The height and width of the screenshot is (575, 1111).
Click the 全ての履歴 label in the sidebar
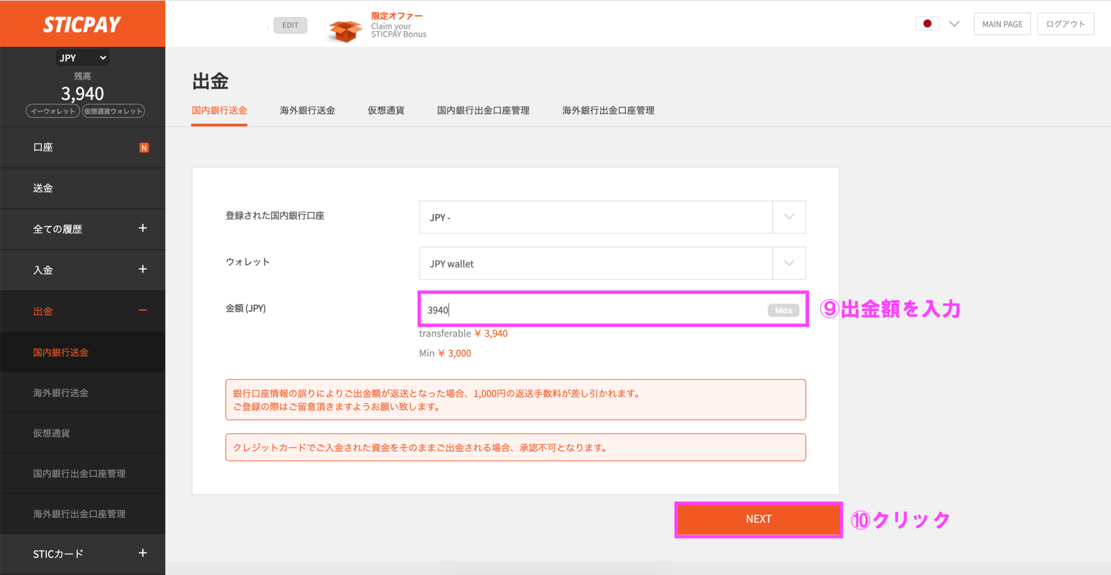point(57,229)
